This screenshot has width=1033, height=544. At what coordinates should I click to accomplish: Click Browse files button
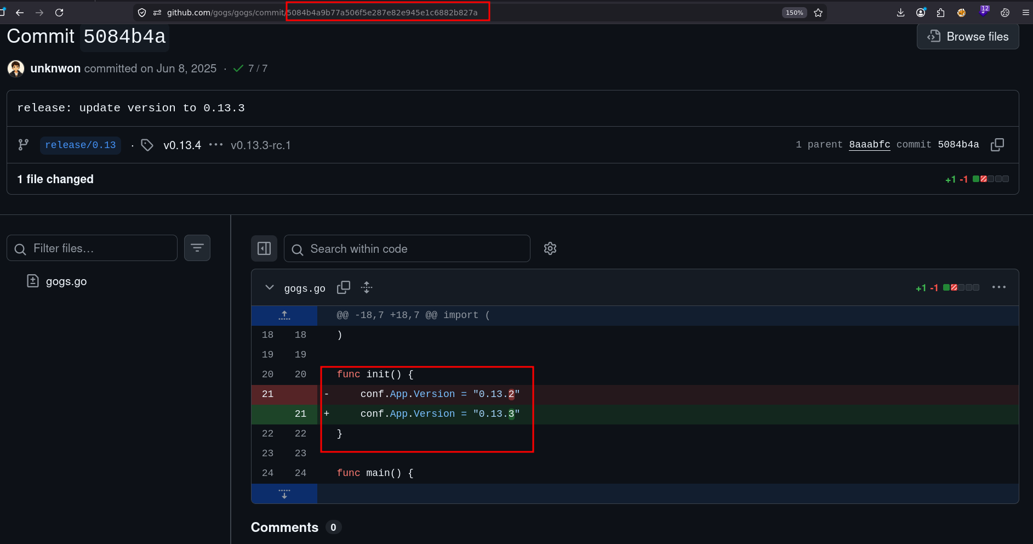coord(968,37)
